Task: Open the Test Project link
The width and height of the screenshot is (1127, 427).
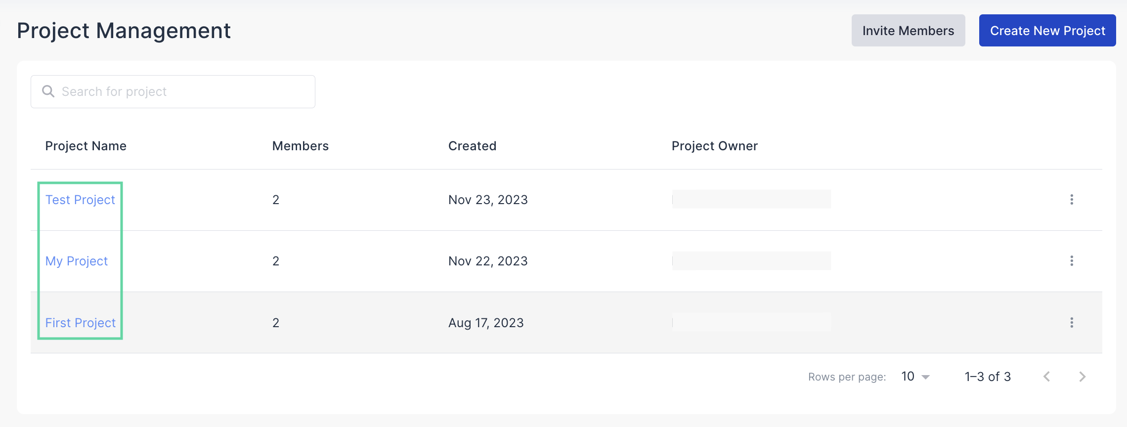Action: pos(80,200)
